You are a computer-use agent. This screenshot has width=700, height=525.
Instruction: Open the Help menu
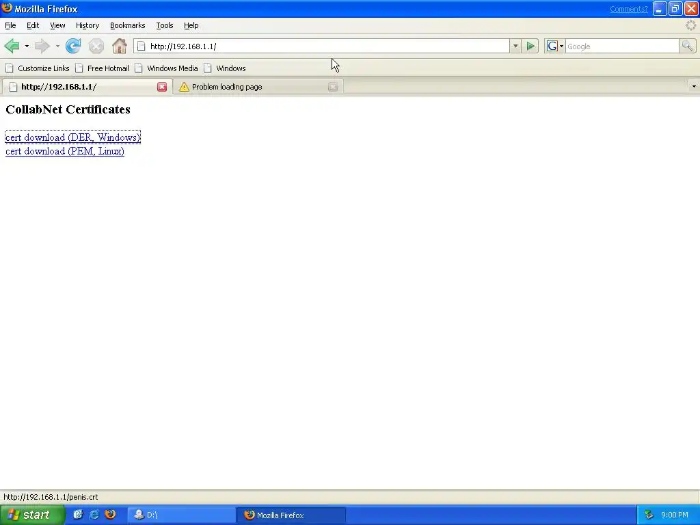pyautogui.click(x=191, y=25)
